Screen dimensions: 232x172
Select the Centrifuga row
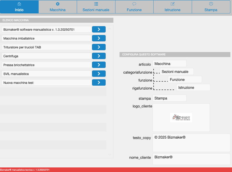pos(47,56)
